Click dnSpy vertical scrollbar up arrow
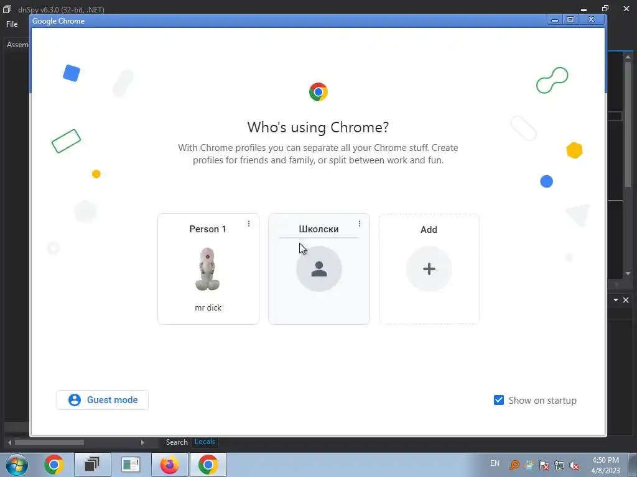Viewport: 637px width, 477px height. [x=628, y=57]
